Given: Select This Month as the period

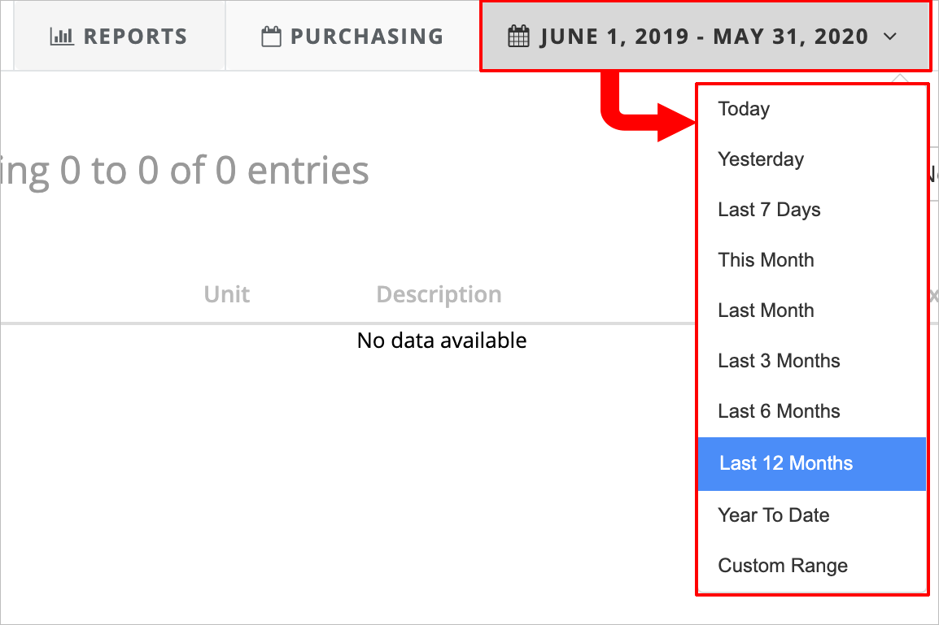Looking at the screenshot, I should (x=766, y=259).
